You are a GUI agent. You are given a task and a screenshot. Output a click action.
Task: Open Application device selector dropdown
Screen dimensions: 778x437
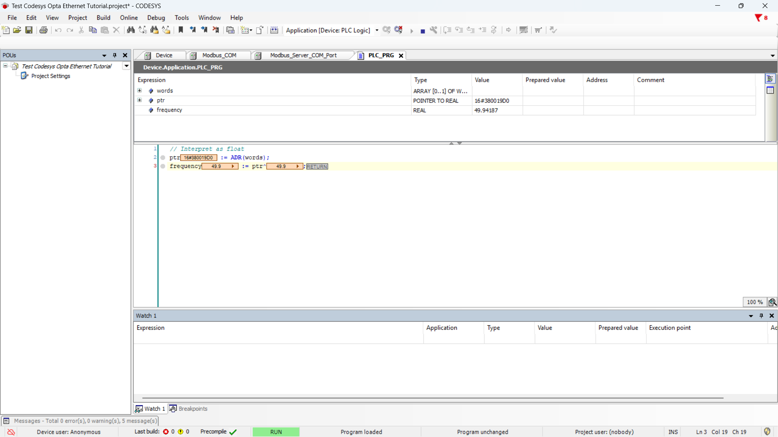(377, 30)
